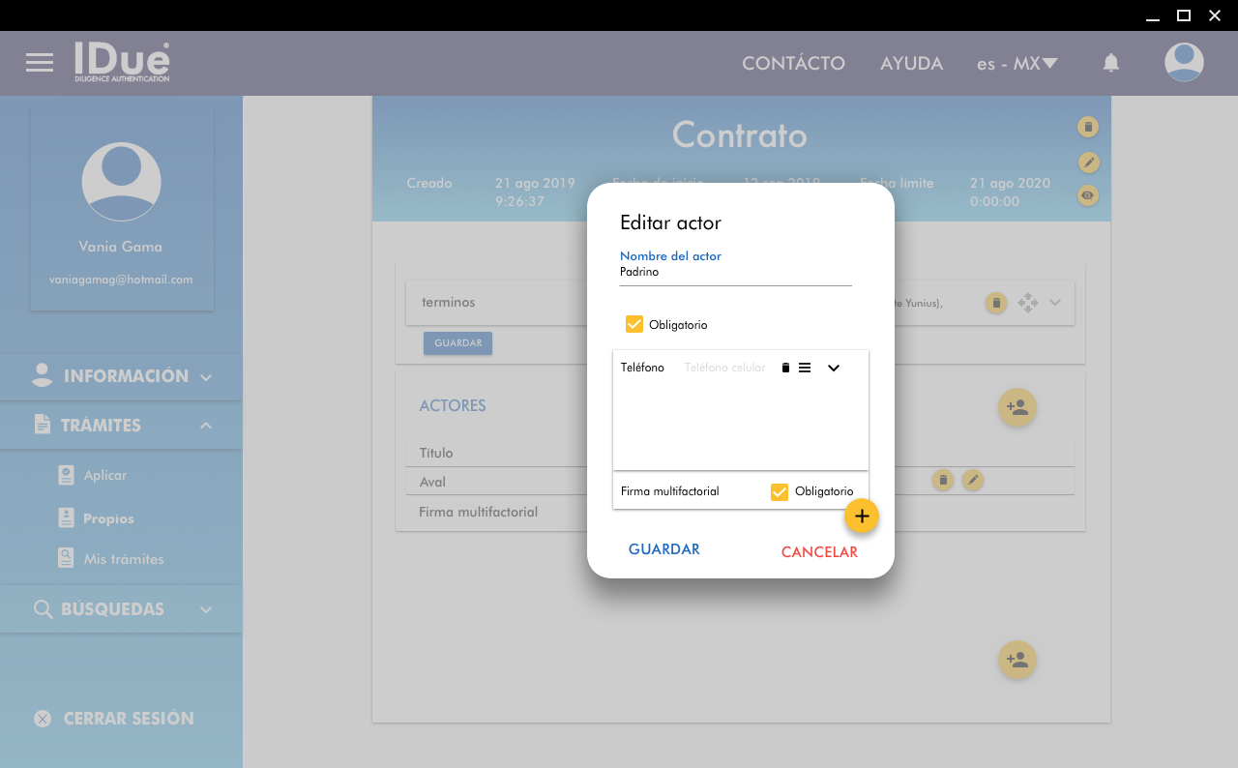Click the edit pencil icon in Contrato header
This screenshot has width=1238, height=768.
coord(1088,162)
